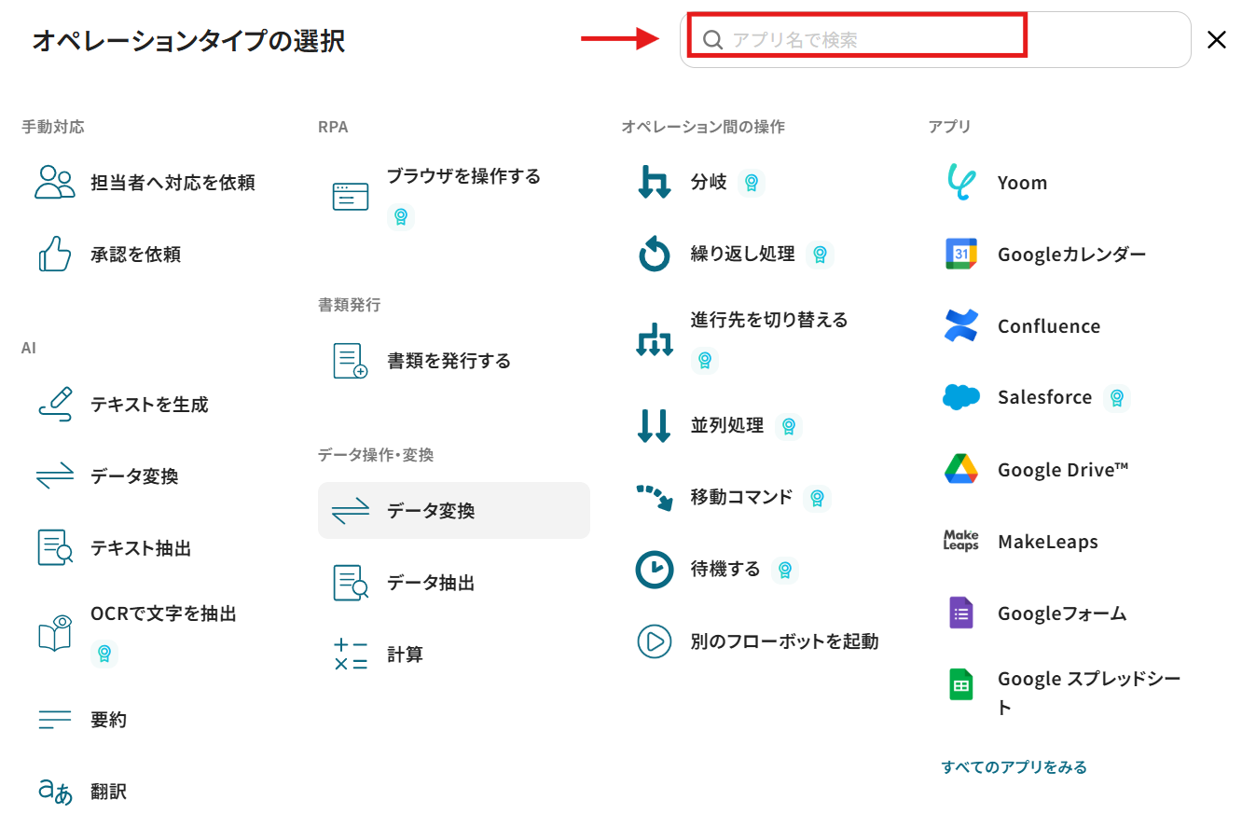Select the 分岐 branch icon
The image size is (1242, 813).
tap(654, 182)
